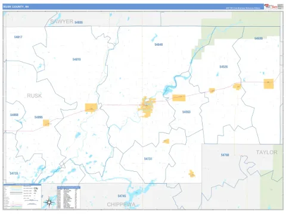Click ZIP code label 54817
This screenshot has width=286, height=214.
(x=18, y=37)
